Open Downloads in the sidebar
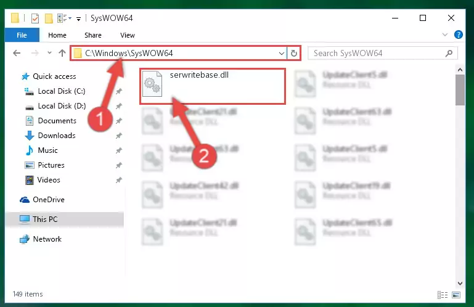 point(57,136)
